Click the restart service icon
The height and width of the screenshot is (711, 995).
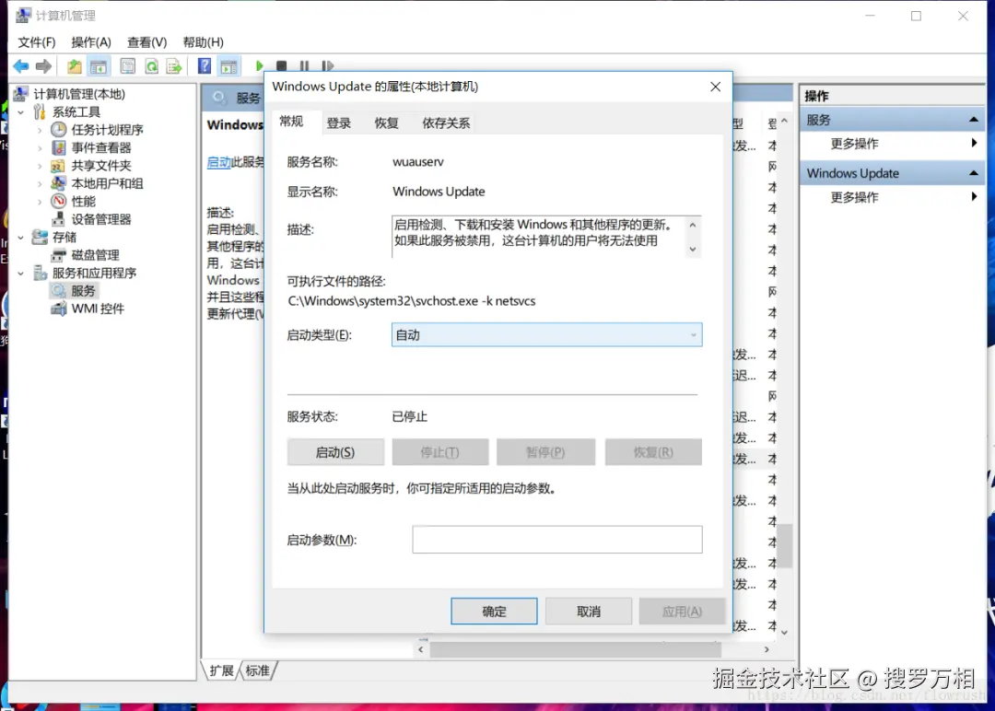click(x=328, y=65)
